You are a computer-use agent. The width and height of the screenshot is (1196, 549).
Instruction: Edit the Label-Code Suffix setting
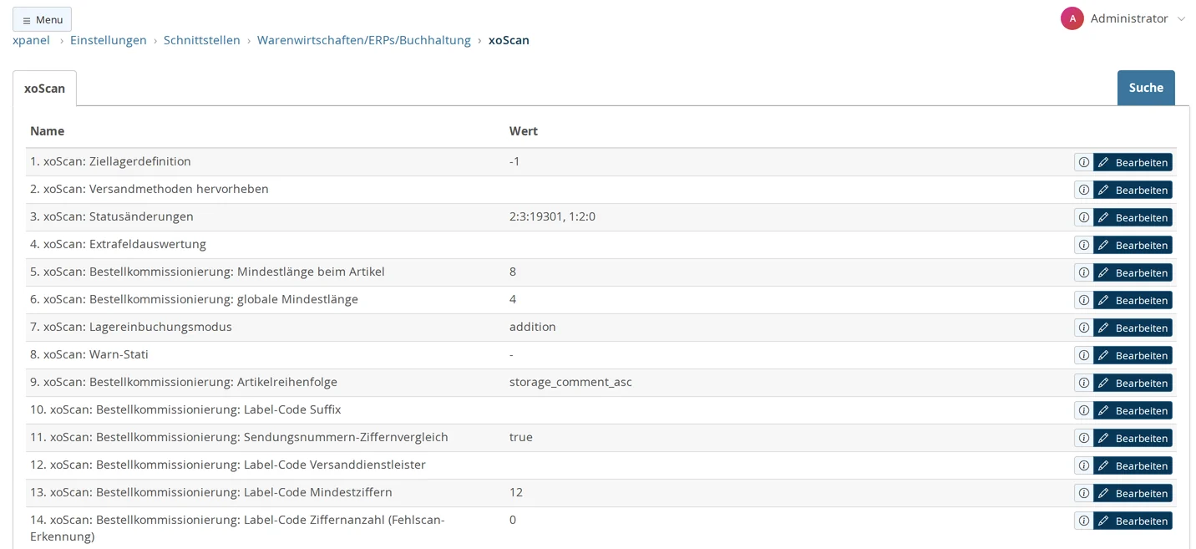[x=1133, y=410]
